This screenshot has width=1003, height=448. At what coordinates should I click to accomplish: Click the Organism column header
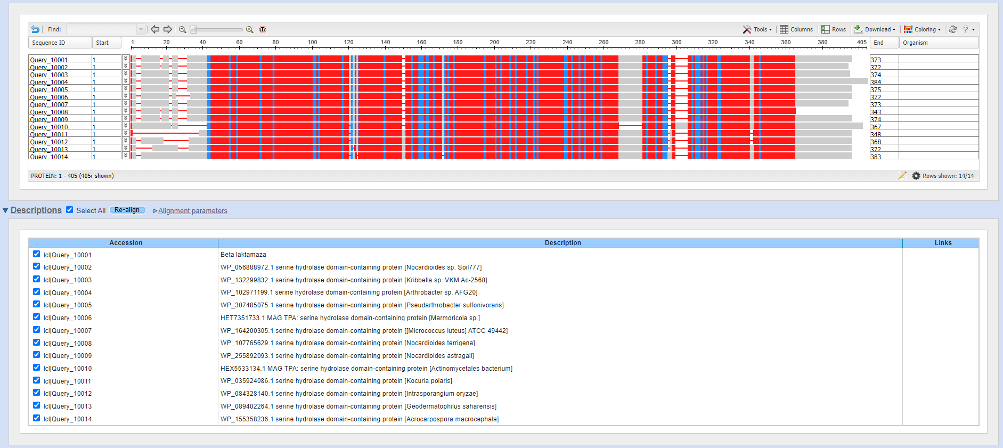point(939,43)
